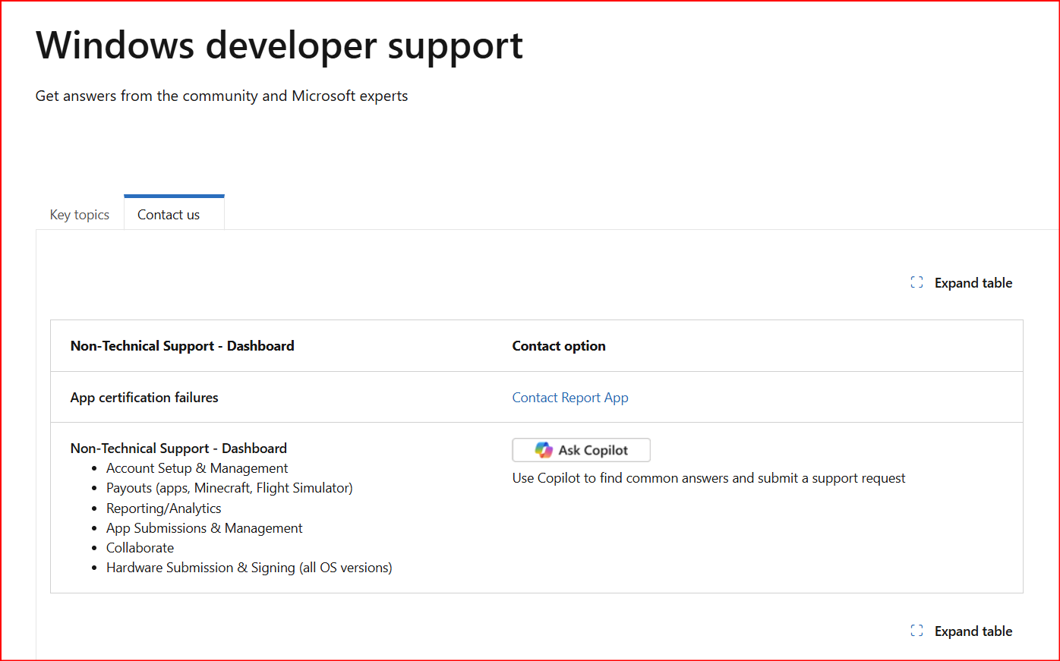Click the 'Use Copilot to find common answers' text
The image size is (1060, 661).
click(709, 478)
